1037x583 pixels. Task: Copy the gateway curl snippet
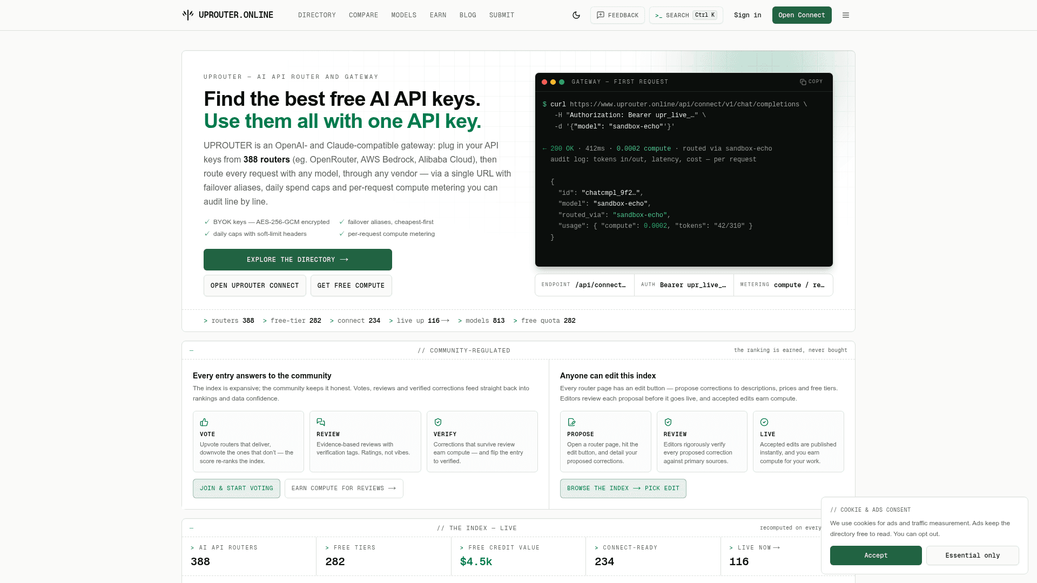tap(811, 82)
